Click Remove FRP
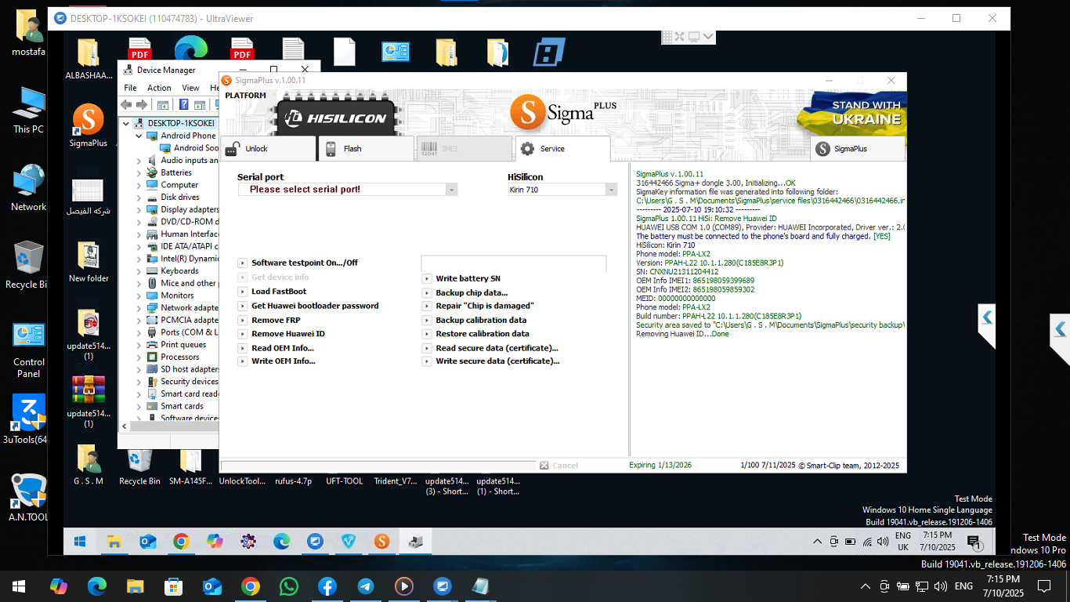Viewport: 1070px width, 602px height. tap(270, 320)
